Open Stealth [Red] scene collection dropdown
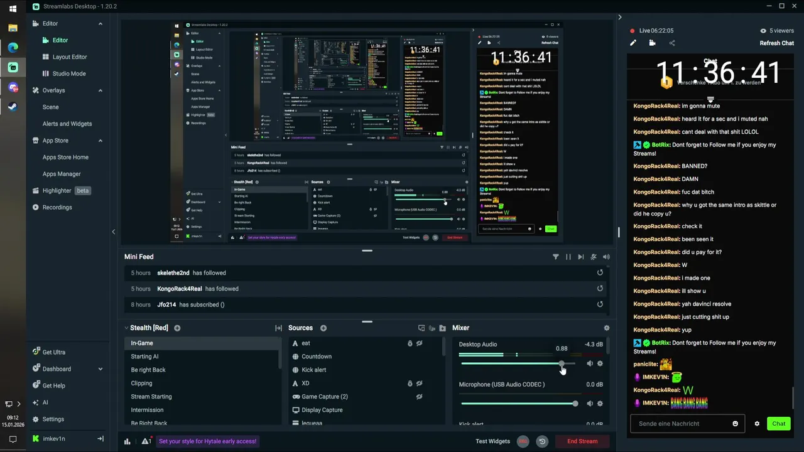 pos(146,328)
